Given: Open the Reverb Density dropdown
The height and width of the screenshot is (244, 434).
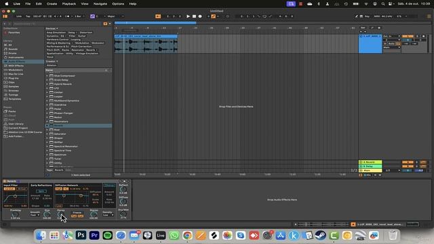Looking at the screenshot, I should 108,215.
